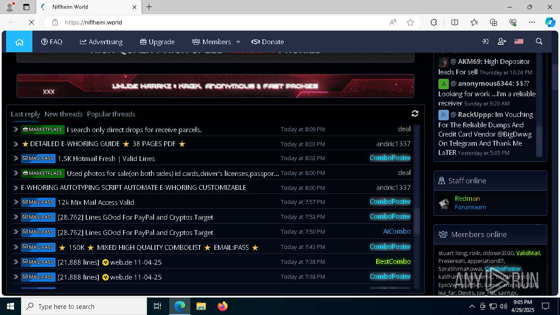
Task: Open the Upgrade page
Action: [157, 42]
